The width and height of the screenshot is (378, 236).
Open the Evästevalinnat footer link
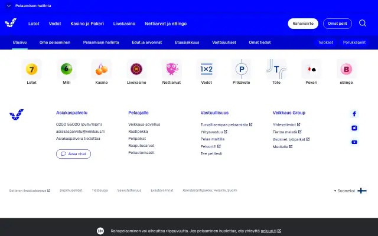point(162,191)
